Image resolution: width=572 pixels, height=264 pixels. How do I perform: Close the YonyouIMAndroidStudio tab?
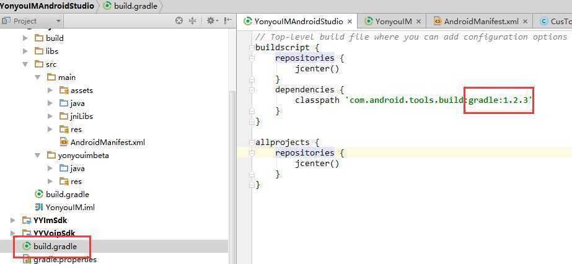[x=350, y=22]
